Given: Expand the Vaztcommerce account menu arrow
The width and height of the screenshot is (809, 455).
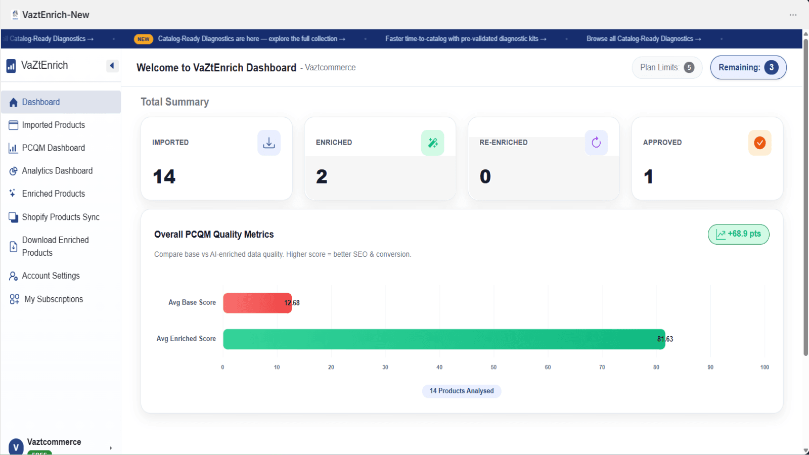Looking at the screenshot, I should (111, 448).
